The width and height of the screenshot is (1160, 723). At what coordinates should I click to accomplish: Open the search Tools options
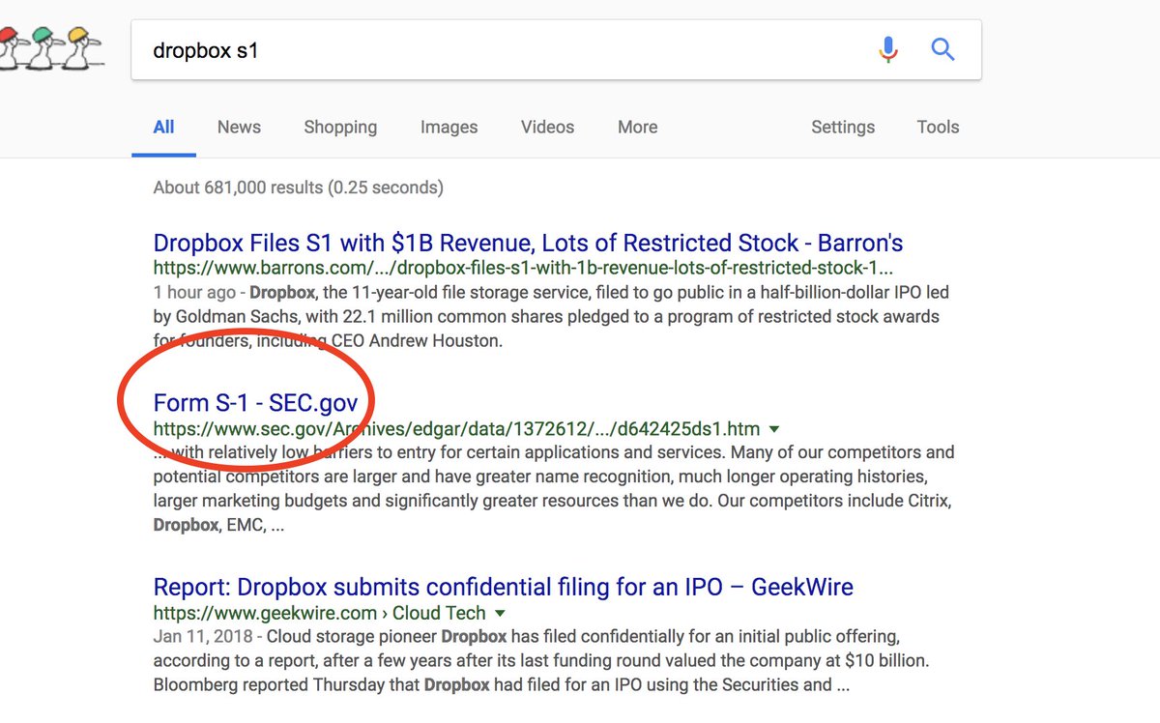coord(938,127)
